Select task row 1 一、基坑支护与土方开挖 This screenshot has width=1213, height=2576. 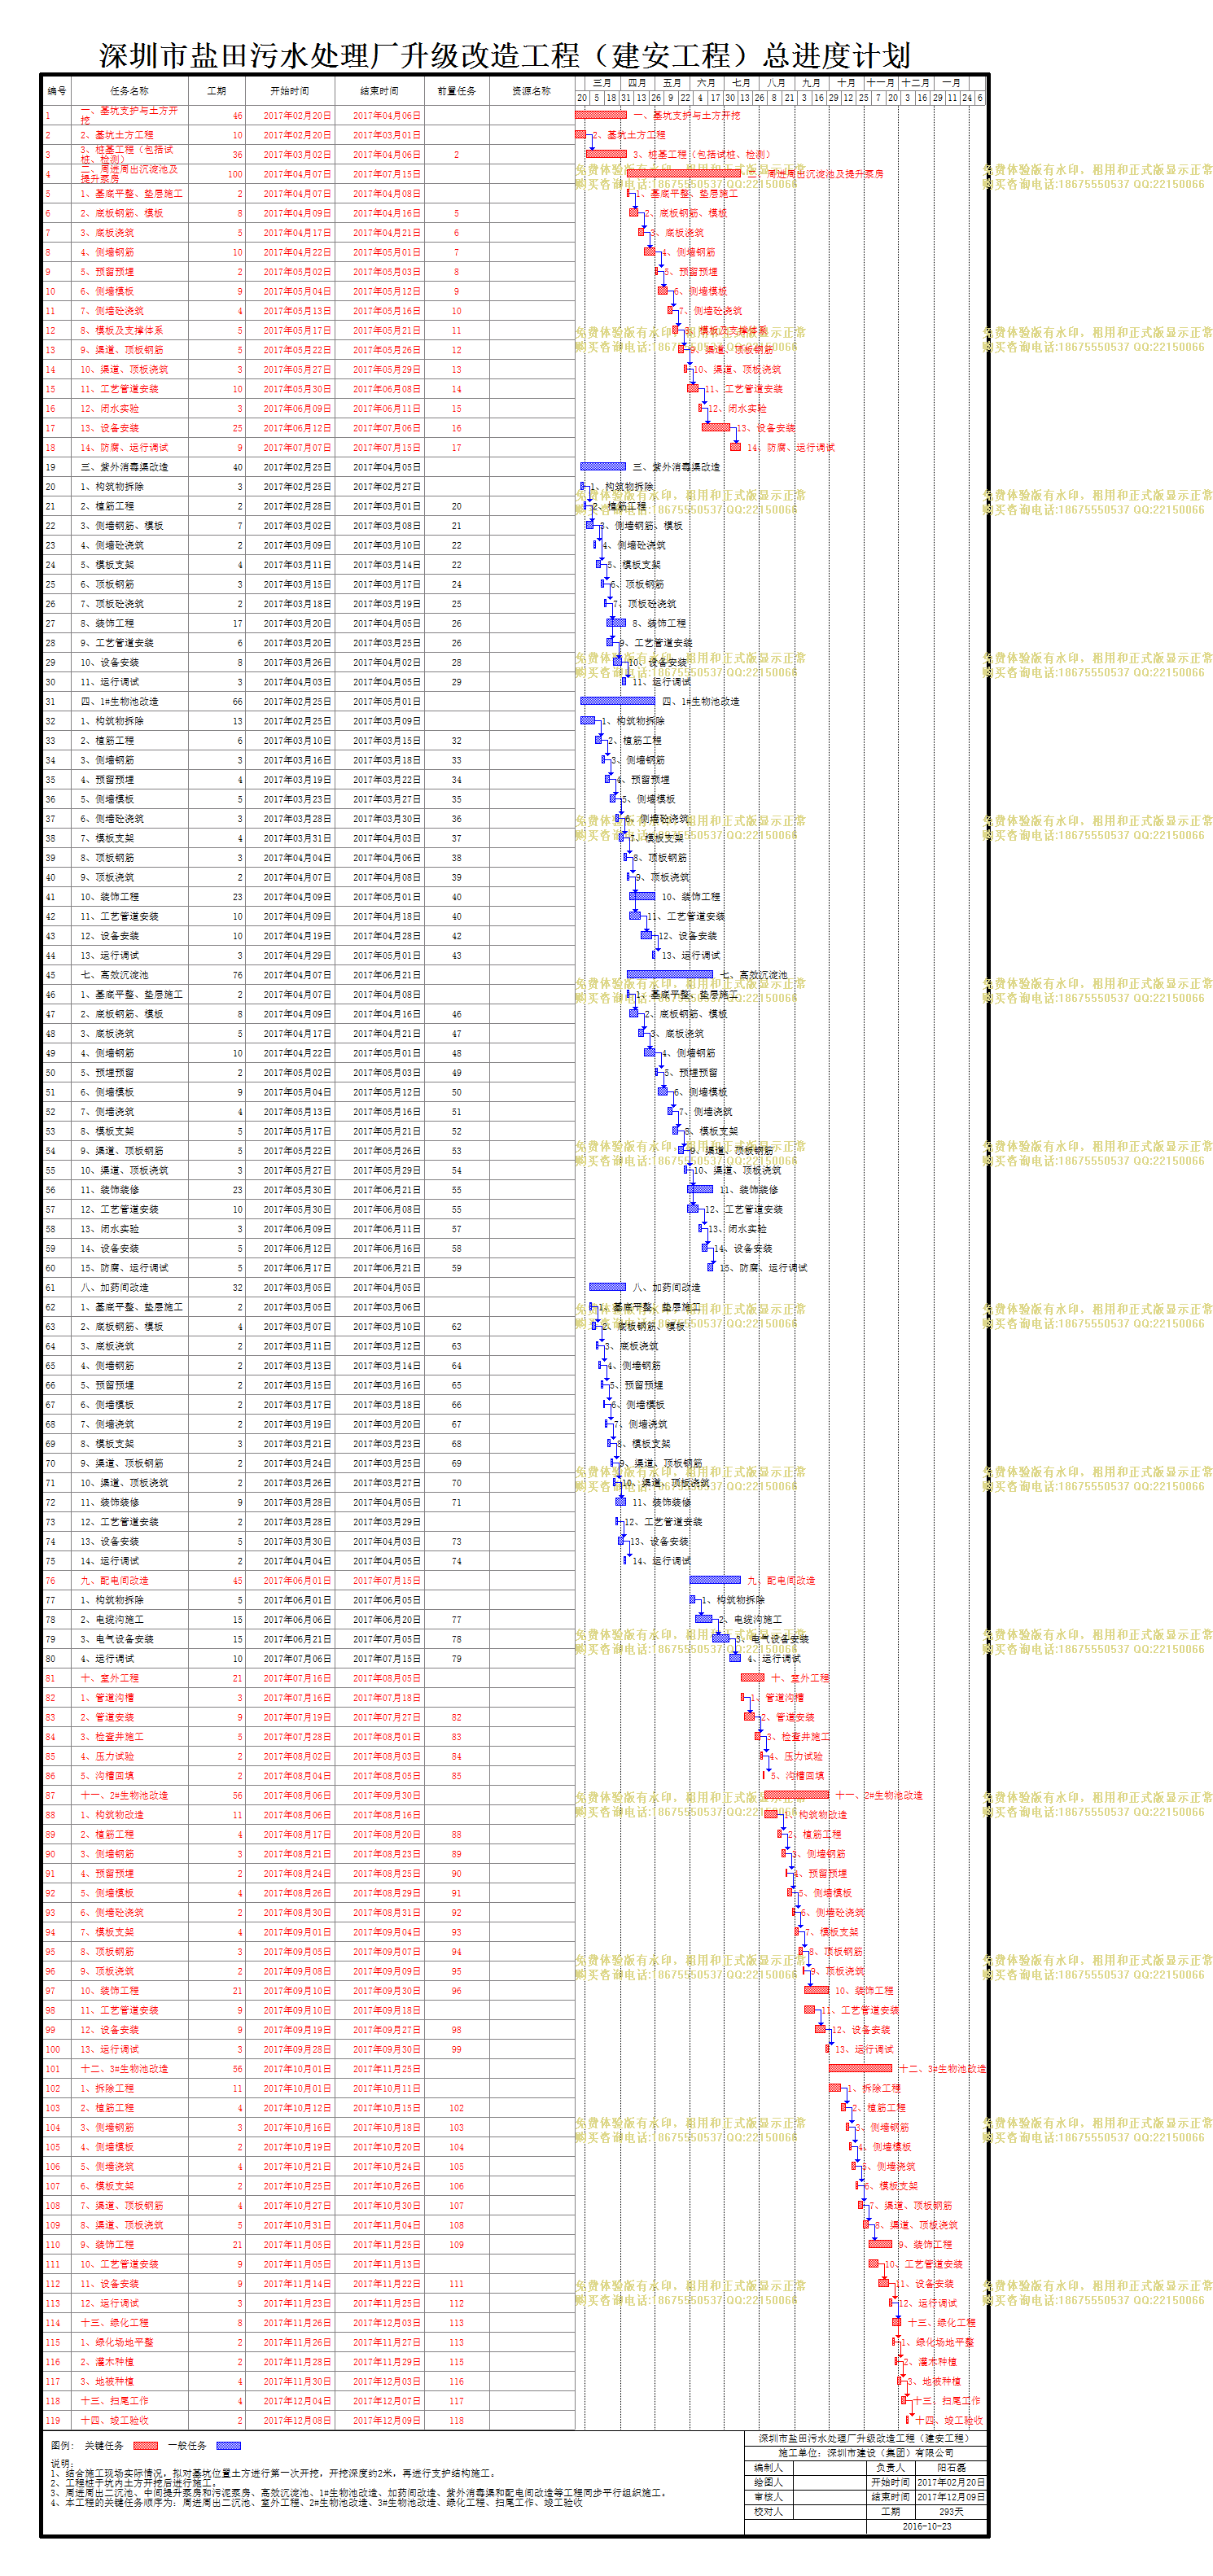click(308, 115)
